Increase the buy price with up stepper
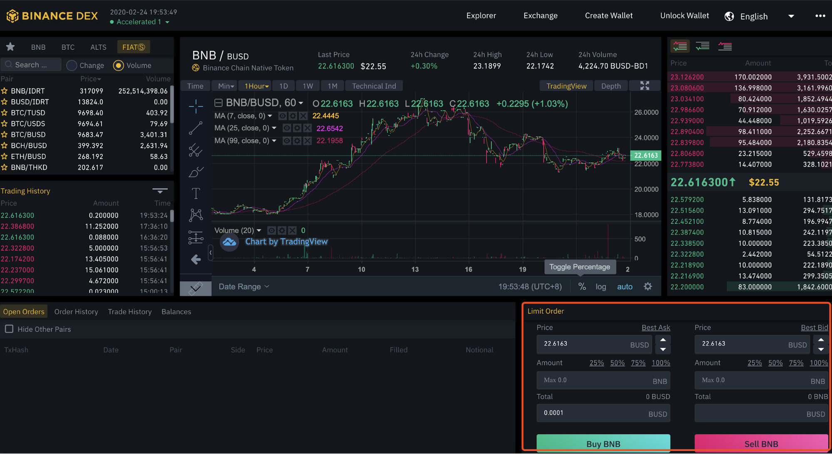Screen dimensions: 832x454 (663, 340)
